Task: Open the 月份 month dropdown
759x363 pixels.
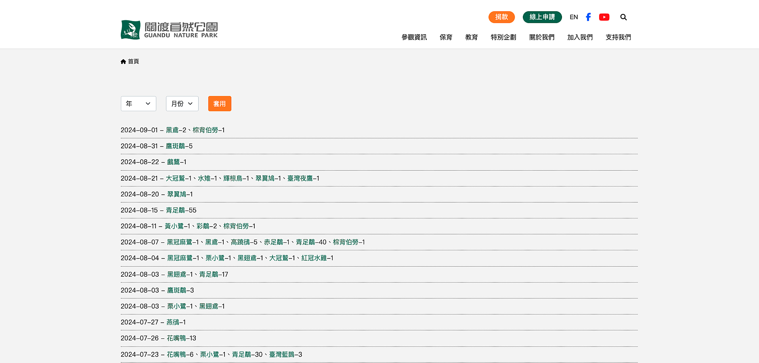Action: click(182, 104)
